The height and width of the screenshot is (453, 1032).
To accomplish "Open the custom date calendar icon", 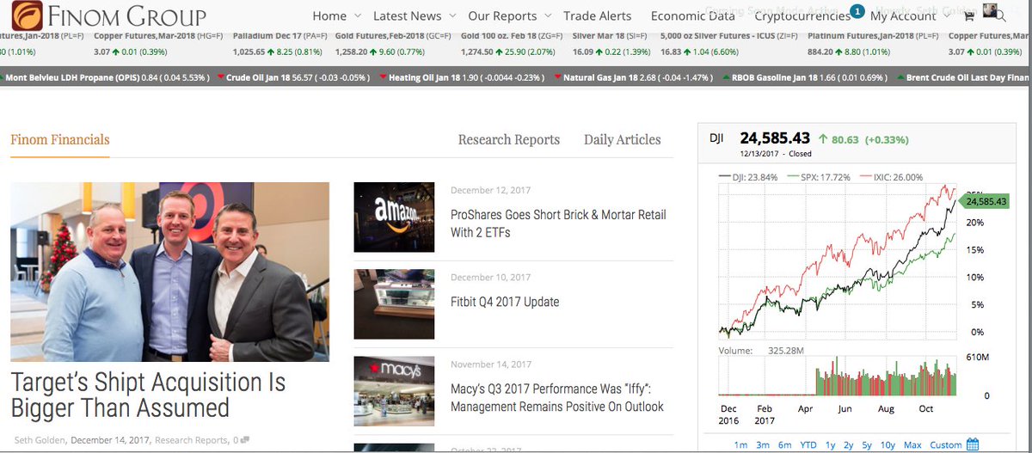I will click(x=973, y=444).
